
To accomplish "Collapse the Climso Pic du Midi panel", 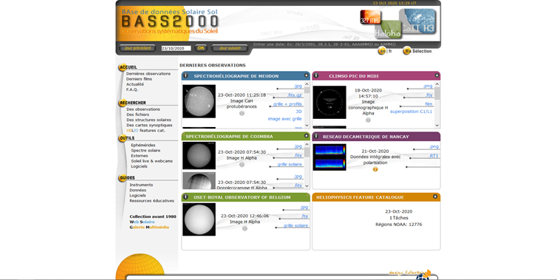I will [437, 75].
